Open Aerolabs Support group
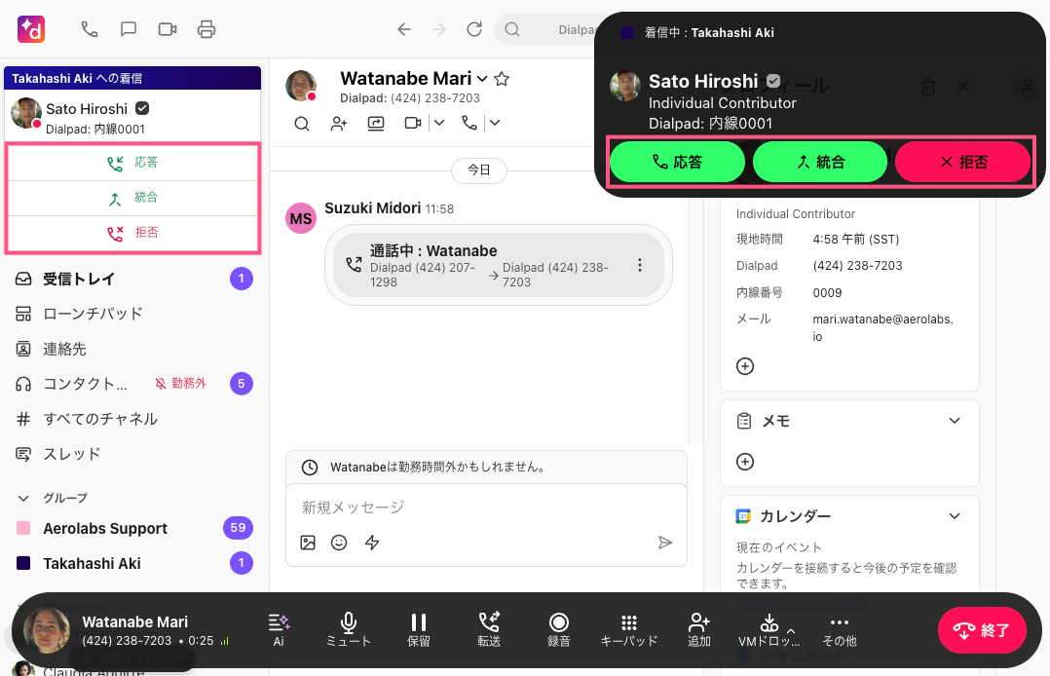Image resolution: width=1050 pixels, height=676 pixels. (x=132, y=528)
